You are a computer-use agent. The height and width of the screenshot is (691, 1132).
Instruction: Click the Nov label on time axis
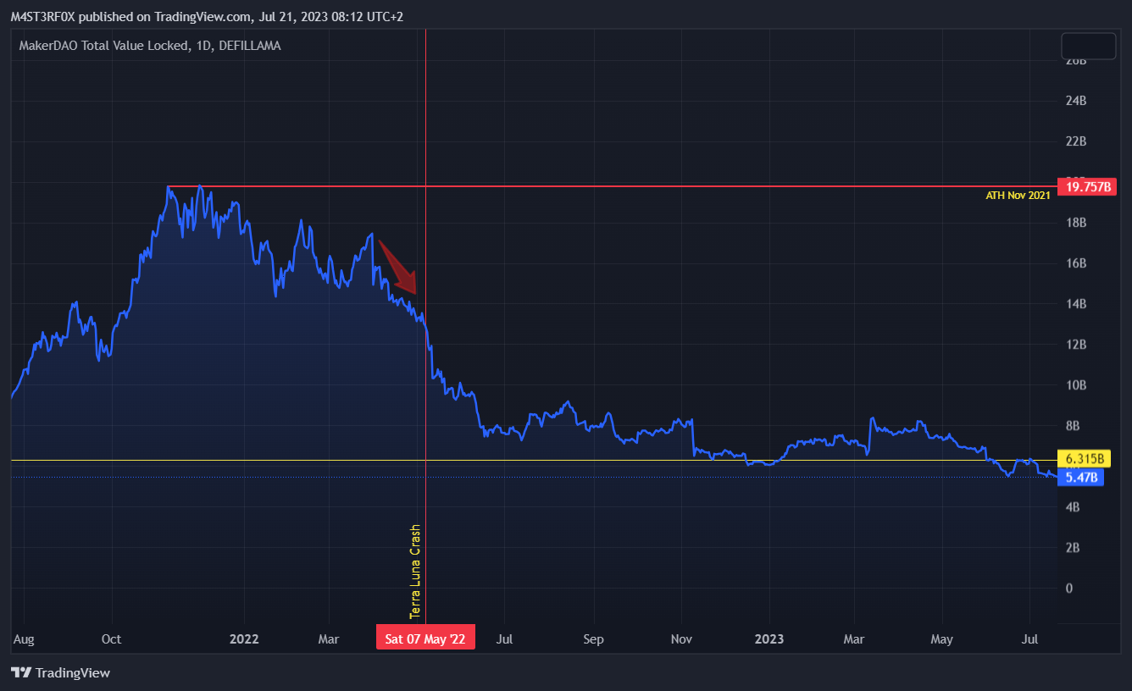tap(682, 639)
